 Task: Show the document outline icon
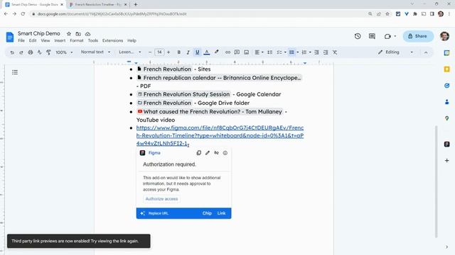15,72
